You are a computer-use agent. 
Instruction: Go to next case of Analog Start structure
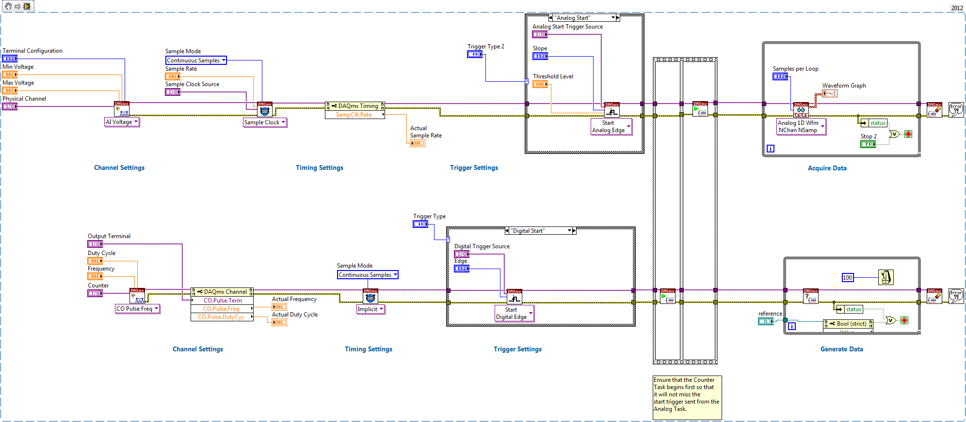click(618, 18)
